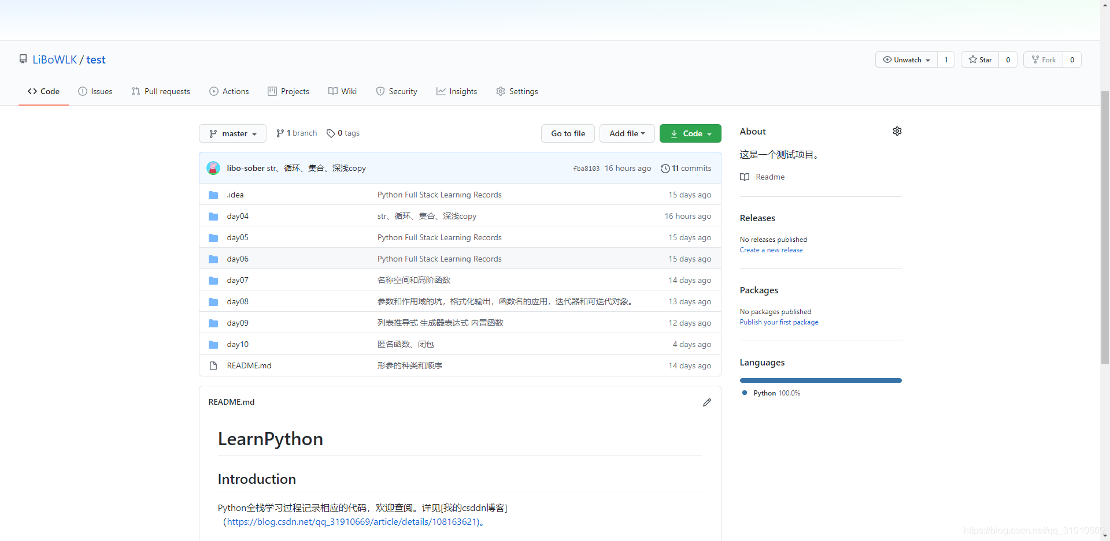Click the day09 folder icon
Image resolution: width=1110 pixels, height=541 pixels.
[213, 323]
